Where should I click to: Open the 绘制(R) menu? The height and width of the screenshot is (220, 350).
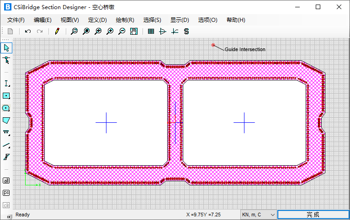[x=125, y=20]
